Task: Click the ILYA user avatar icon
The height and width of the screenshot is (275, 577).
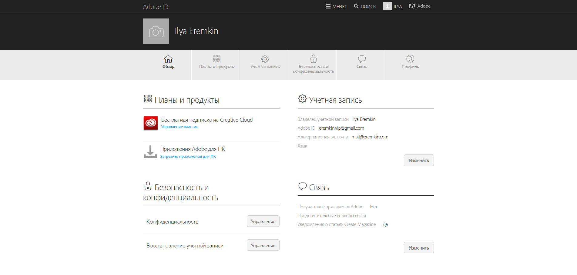Action: [x=387, y=6]
